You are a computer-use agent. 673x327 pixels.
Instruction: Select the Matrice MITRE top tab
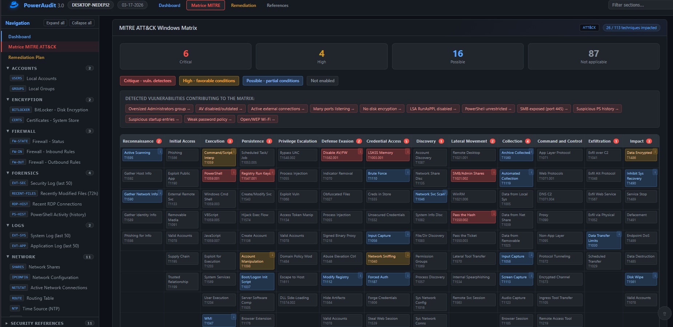click(206, 5)
